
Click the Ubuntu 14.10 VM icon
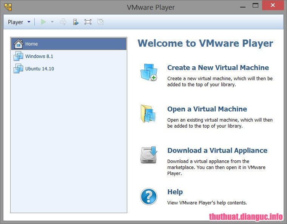click(x=18, y=69)
